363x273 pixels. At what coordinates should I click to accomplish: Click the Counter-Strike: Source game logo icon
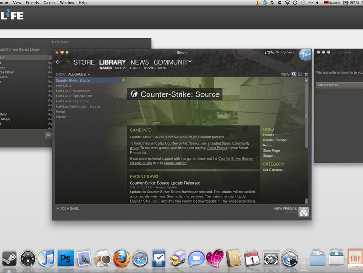pos(134,94)
